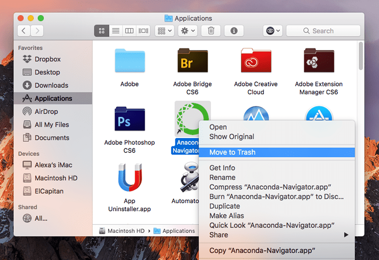Switch to Cover Flow view
This screenshot has width=379, height=260.
(143, 31)
